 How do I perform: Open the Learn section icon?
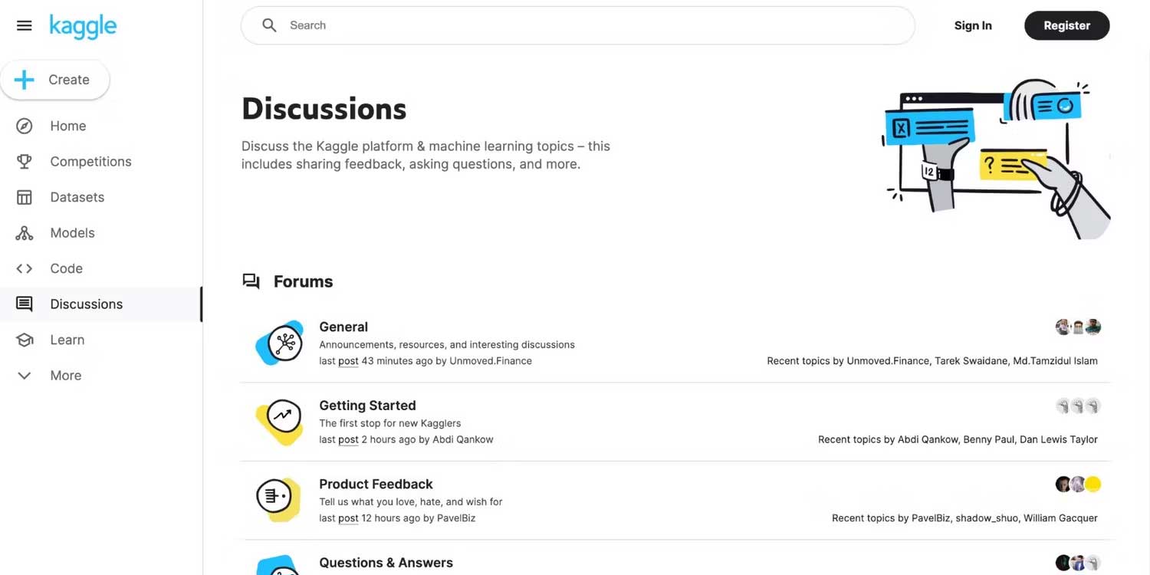coord(24,340)
